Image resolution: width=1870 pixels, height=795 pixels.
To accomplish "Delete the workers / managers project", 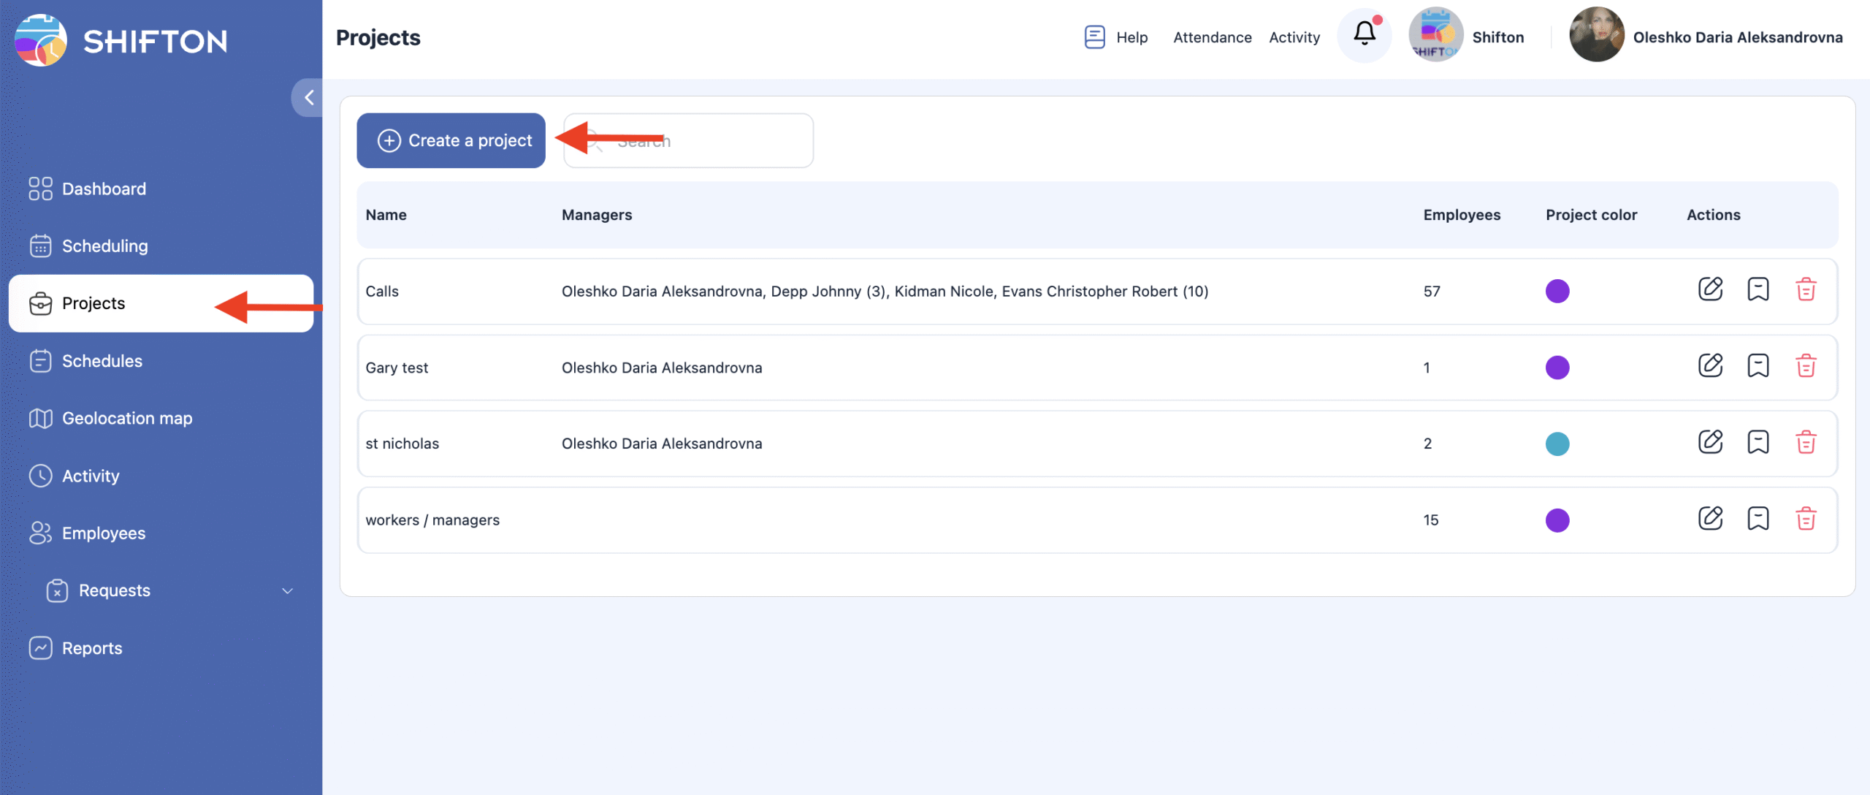I will coord(1806,519).
